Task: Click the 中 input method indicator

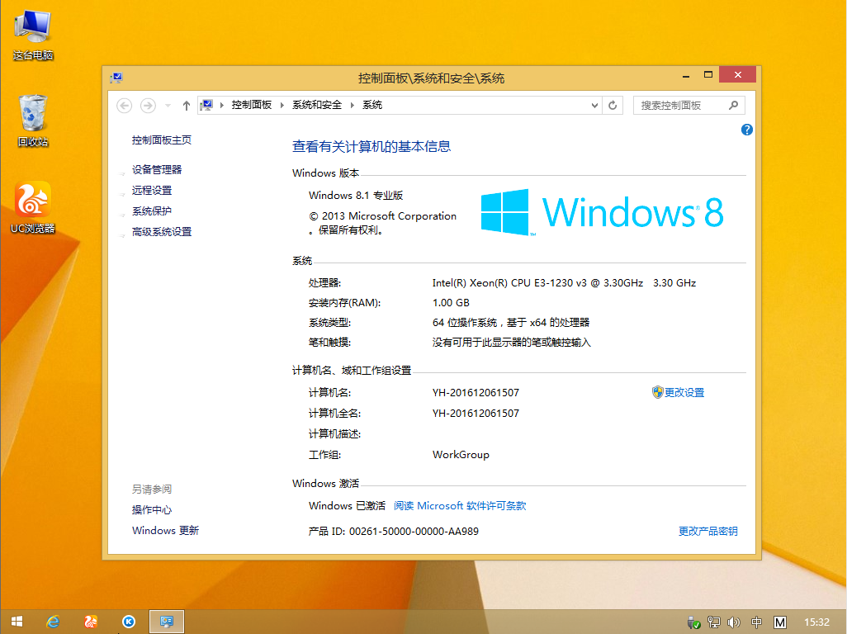Action: [x=755, y=622]
